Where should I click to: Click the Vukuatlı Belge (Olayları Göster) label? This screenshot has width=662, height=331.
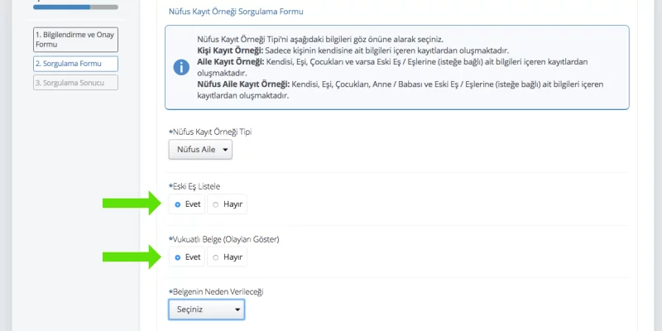[223, 239]
